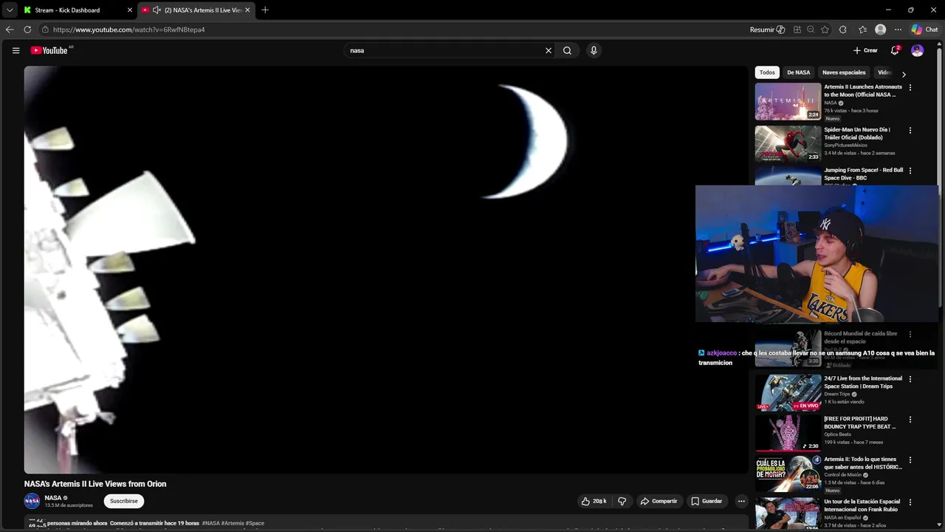The image size is (945, 532).
Task: Open the YouTube account avatar menu
Action: pos(917,50)
